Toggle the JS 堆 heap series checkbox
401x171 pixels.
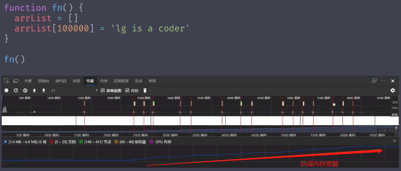[5, 142]
